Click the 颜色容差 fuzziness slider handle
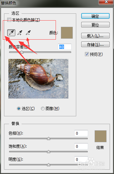The image size is (114, 174). tap(22, 52)
